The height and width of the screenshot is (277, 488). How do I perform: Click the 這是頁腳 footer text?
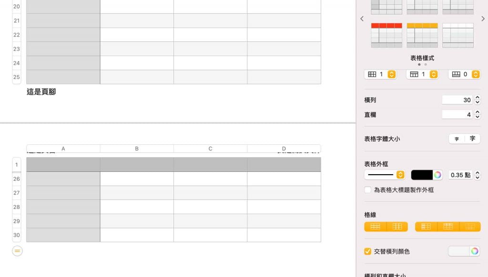41,92
